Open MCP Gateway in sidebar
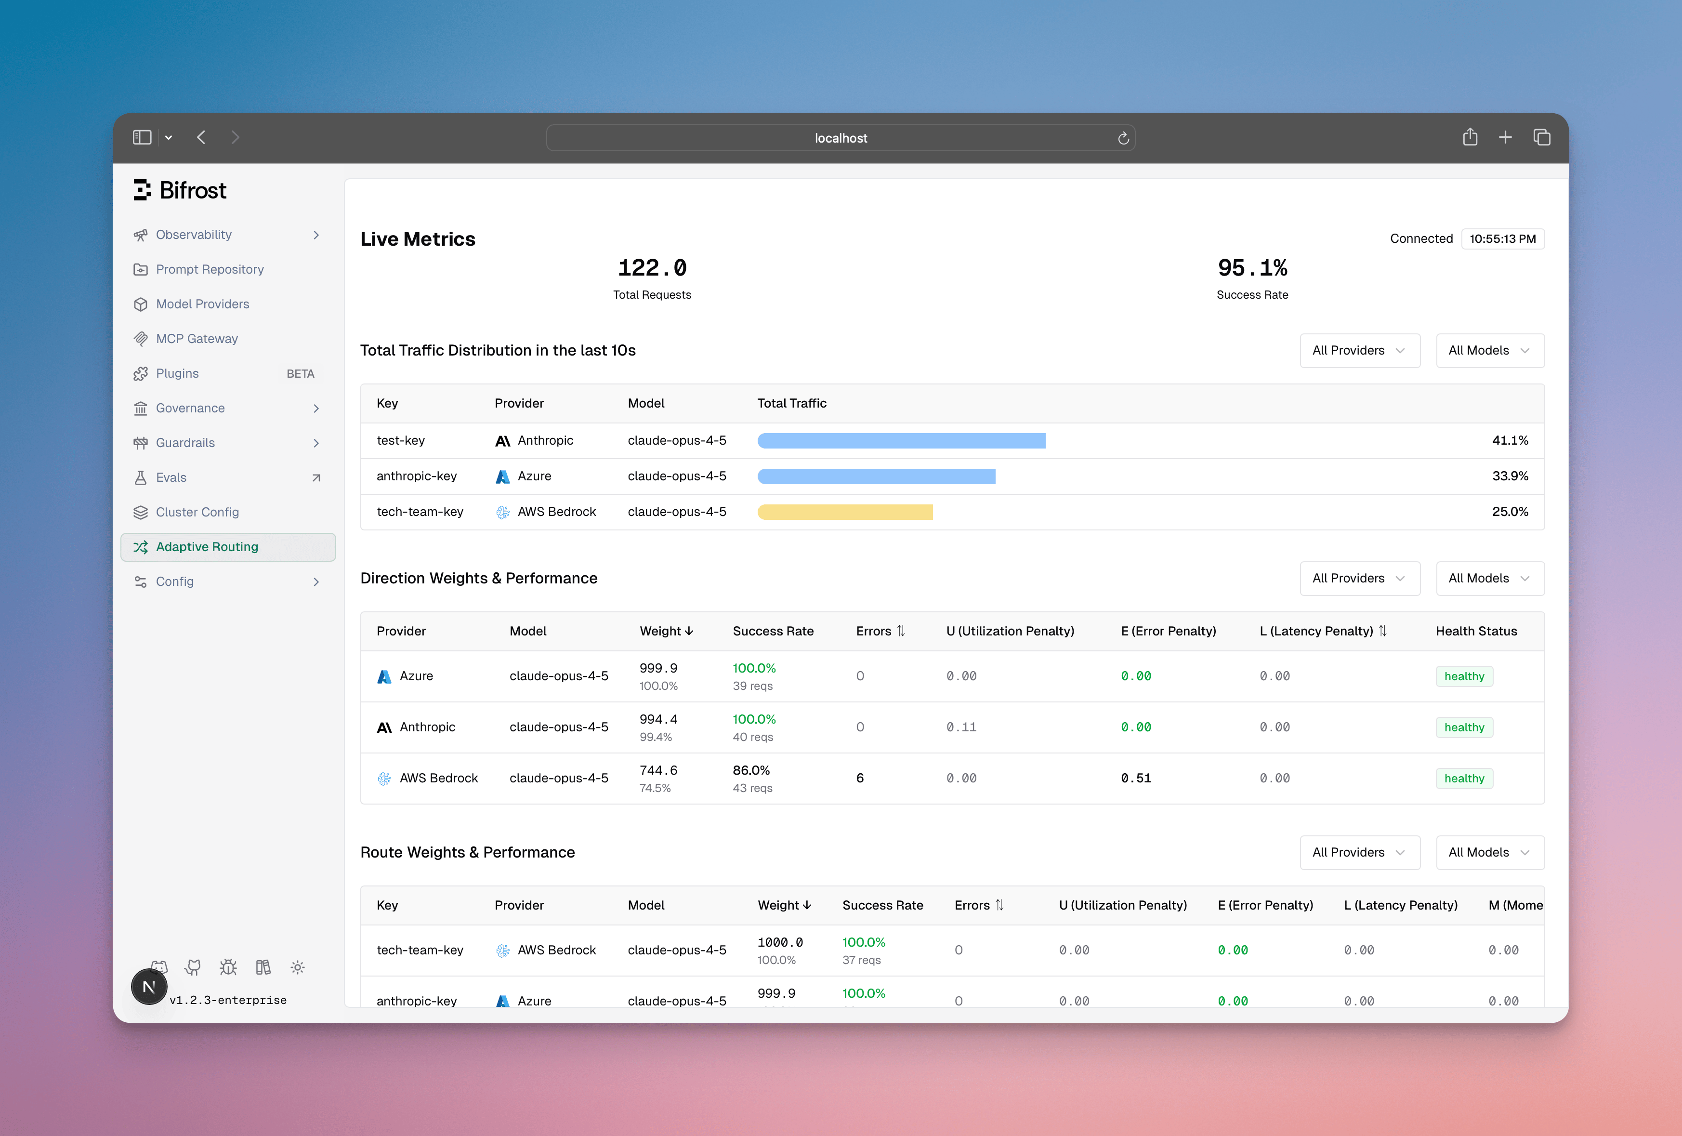The height and width of the screenshot is (1136, 1682). click(228, 339)
